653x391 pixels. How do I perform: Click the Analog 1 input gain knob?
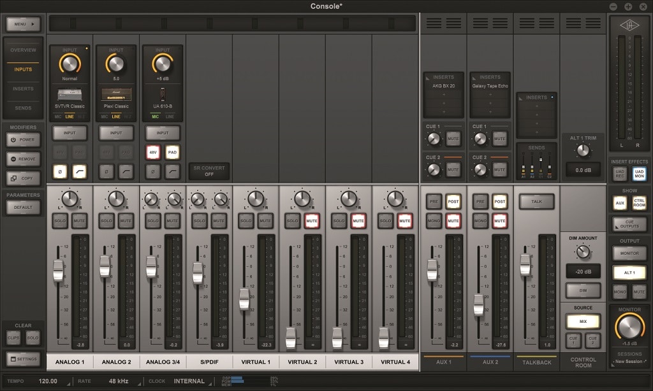70,64
